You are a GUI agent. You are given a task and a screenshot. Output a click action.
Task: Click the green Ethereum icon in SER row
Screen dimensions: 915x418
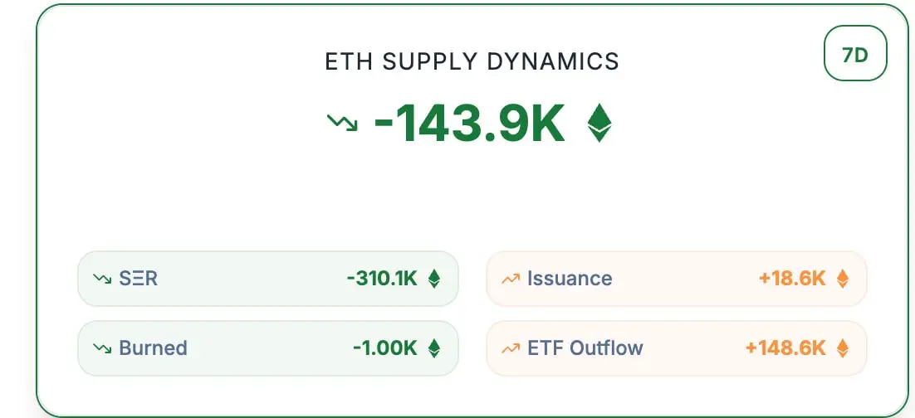[x=433, y=279]
